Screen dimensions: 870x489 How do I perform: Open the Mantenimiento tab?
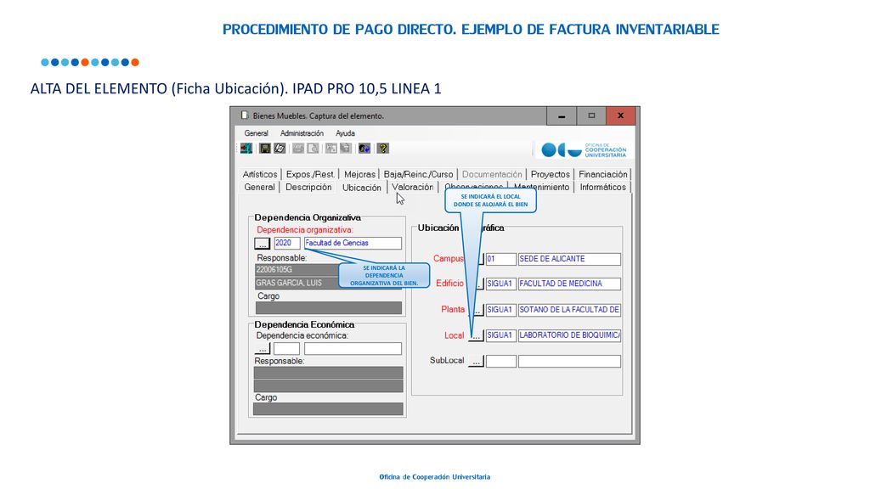[x=541, y=188]
